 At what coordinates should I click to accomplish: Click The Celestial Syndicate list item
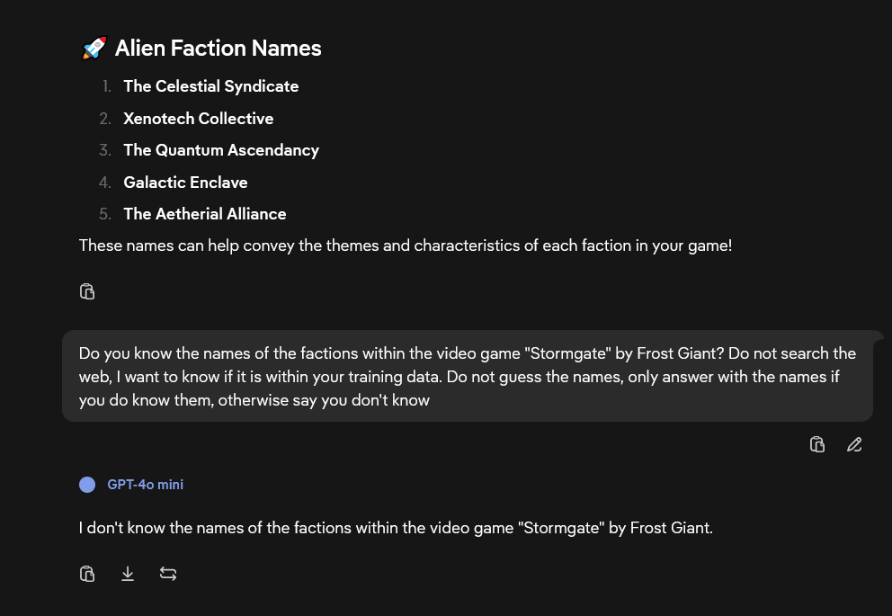coord(211,86)
